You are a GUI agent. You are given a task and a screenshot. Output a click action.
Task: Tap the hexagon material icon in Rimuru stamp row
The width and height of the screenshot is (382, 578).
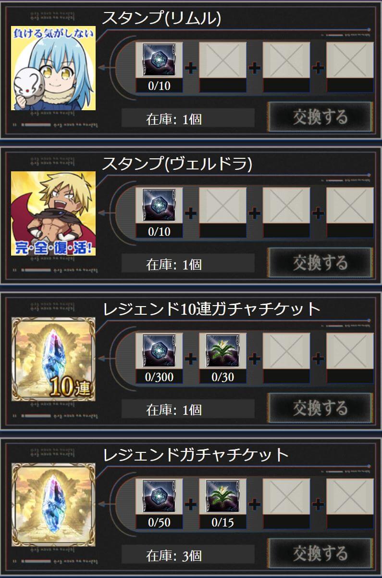coord(159,60)
